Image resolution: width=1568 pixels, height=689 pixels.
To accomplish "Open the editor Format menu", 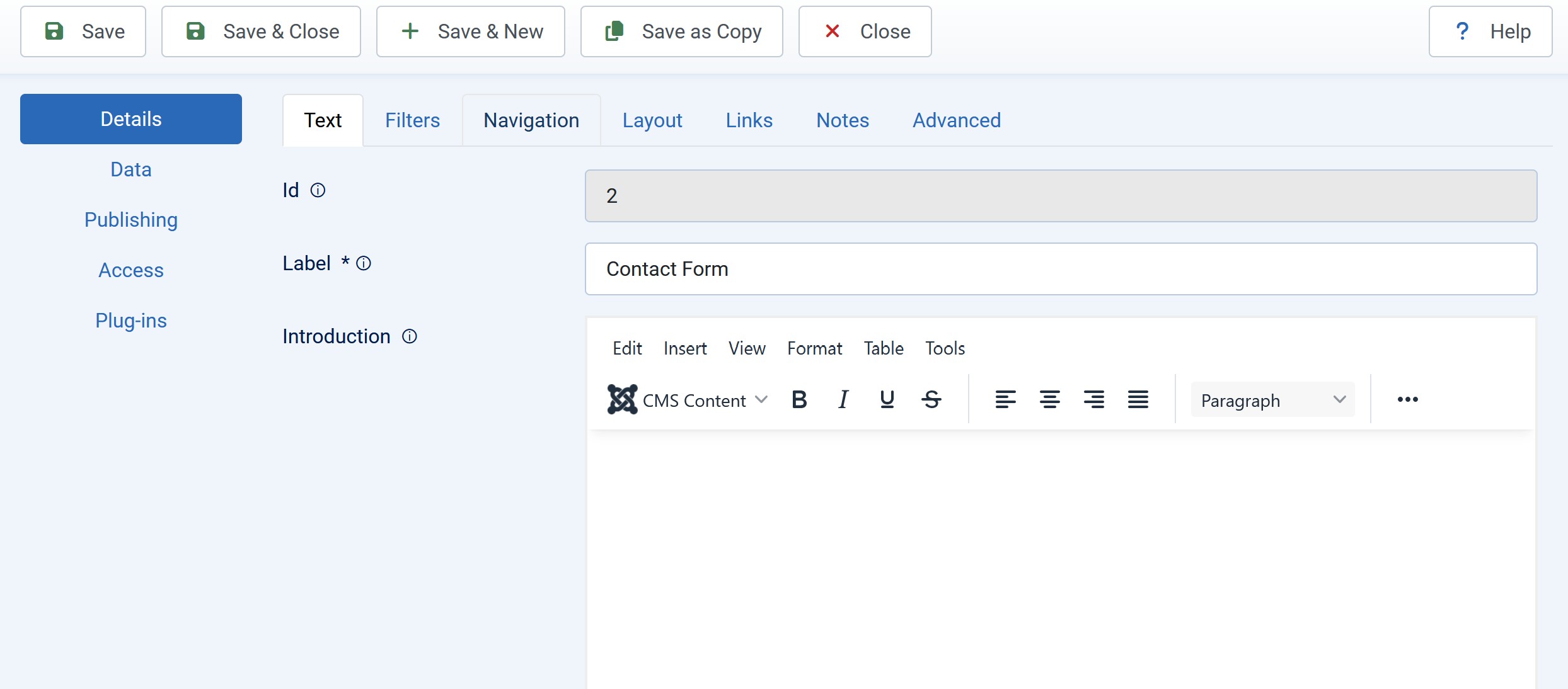I will [x=814, y=348].
